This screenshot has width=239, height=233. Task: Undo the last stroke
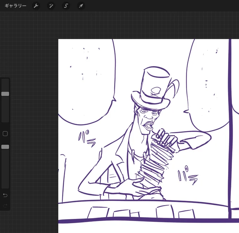(5, 195)
